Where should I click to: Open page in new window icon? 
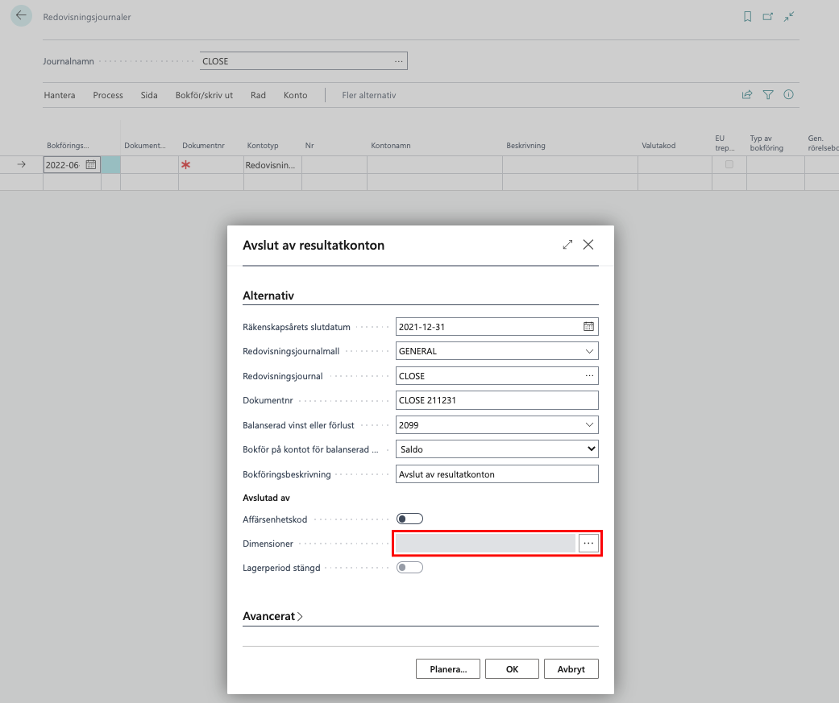[768, 16]
